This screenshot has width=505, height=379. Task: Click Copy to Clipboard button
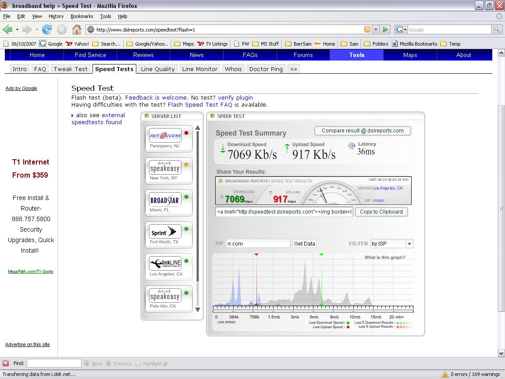point(381,212)
